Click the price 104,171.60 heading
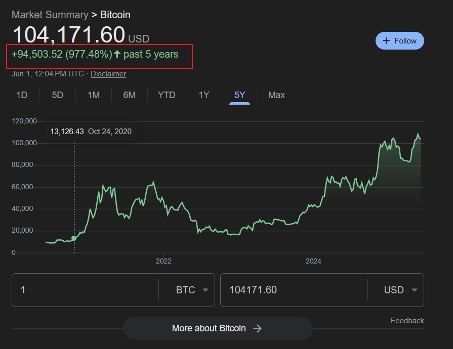453x349 pixels. (69, 35)
